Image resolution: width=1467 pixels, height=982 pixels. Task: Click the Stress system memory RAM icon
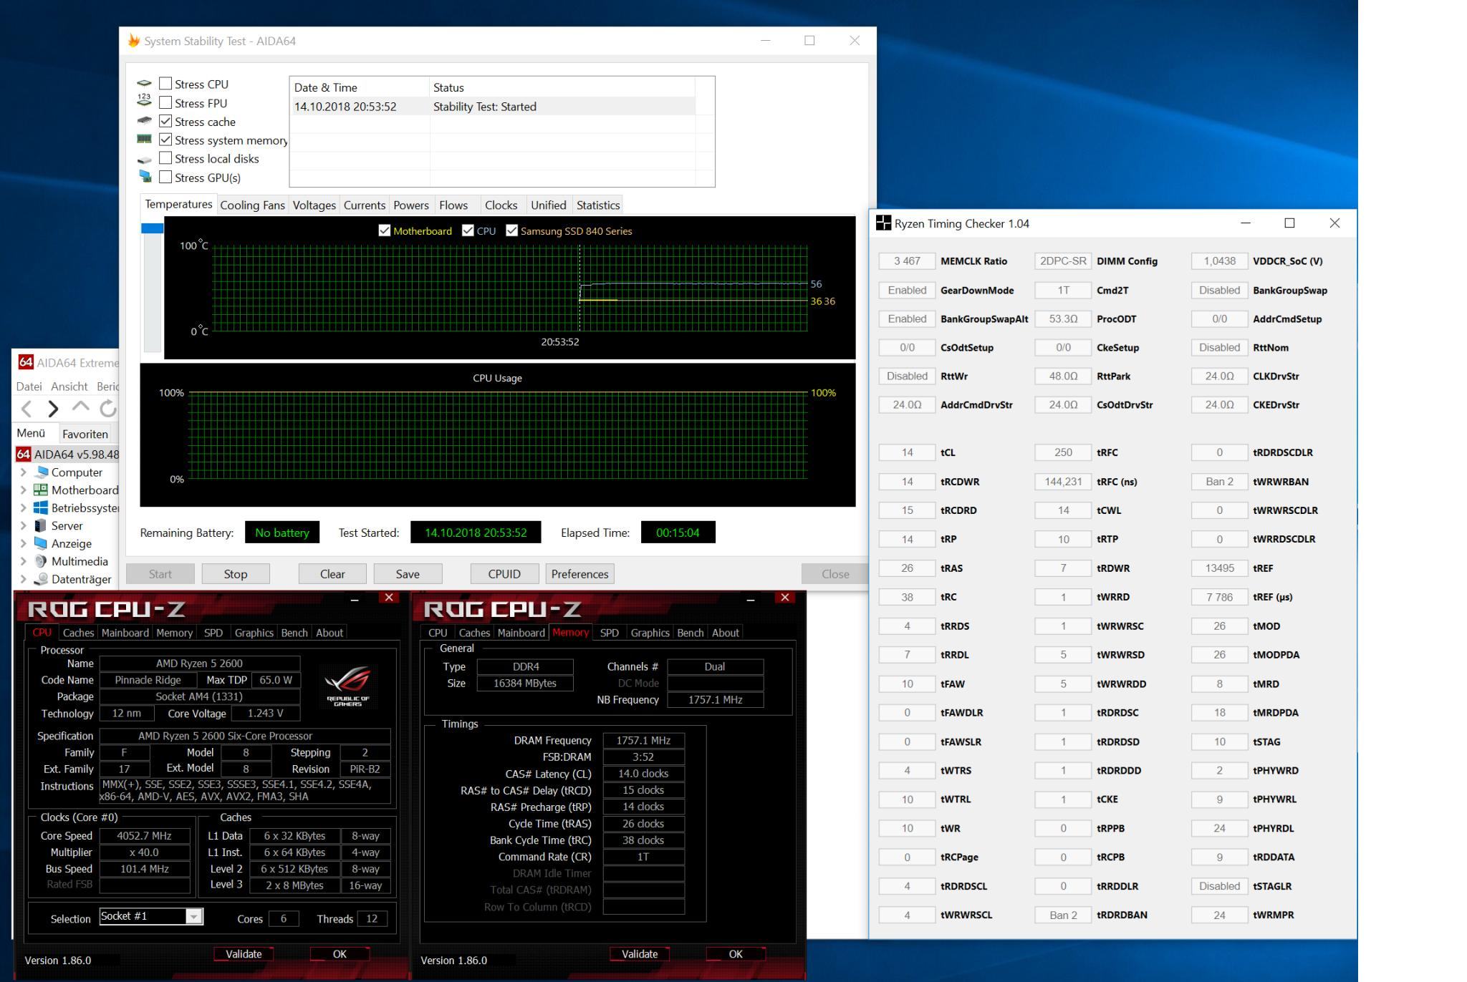144,140
